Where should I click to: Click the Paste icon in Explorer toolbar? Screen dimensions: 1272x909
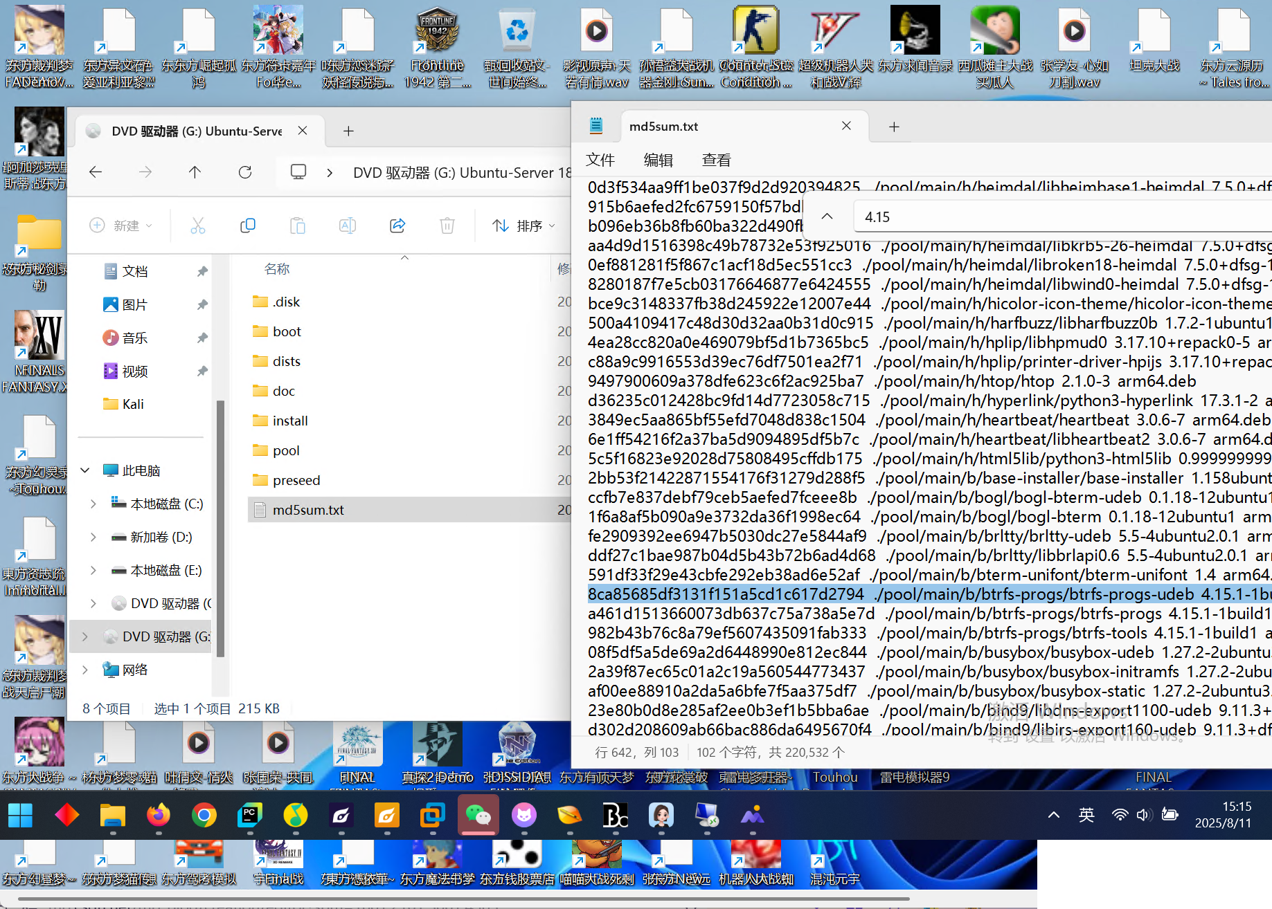pos(298,226)
